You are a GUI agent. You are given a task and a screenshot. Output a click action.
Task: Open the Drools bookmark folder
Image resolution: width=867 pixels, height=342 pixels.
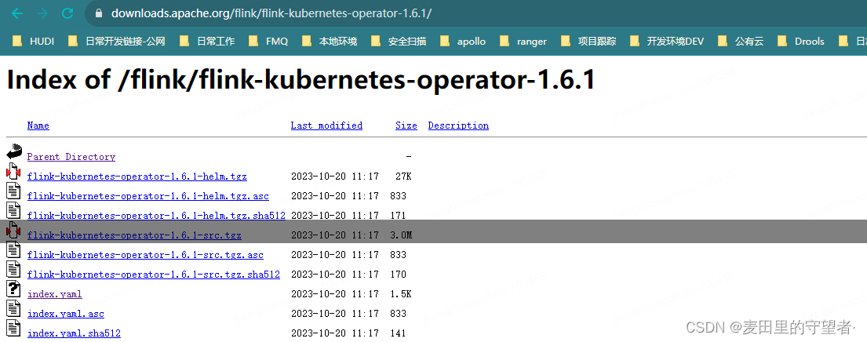(800, 41)
